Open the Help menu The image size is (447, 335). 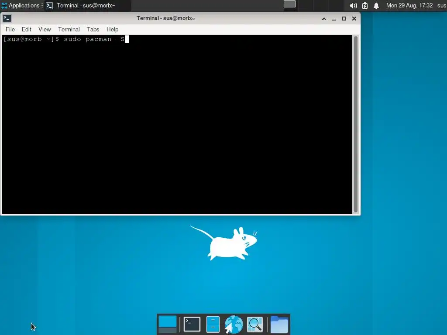pyautogui.click(x=112, y=29)
